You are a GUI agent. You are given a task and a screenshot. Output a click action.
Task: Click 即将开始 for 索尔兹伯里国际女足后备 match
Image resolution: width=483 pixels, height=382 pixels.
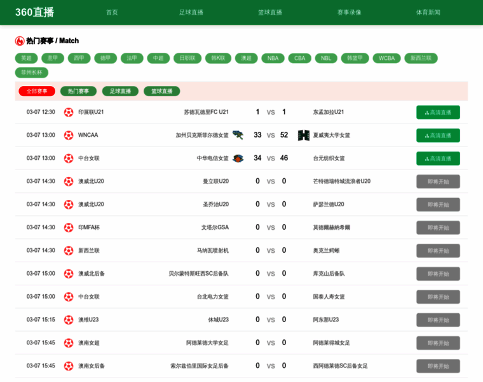point(438,366)
